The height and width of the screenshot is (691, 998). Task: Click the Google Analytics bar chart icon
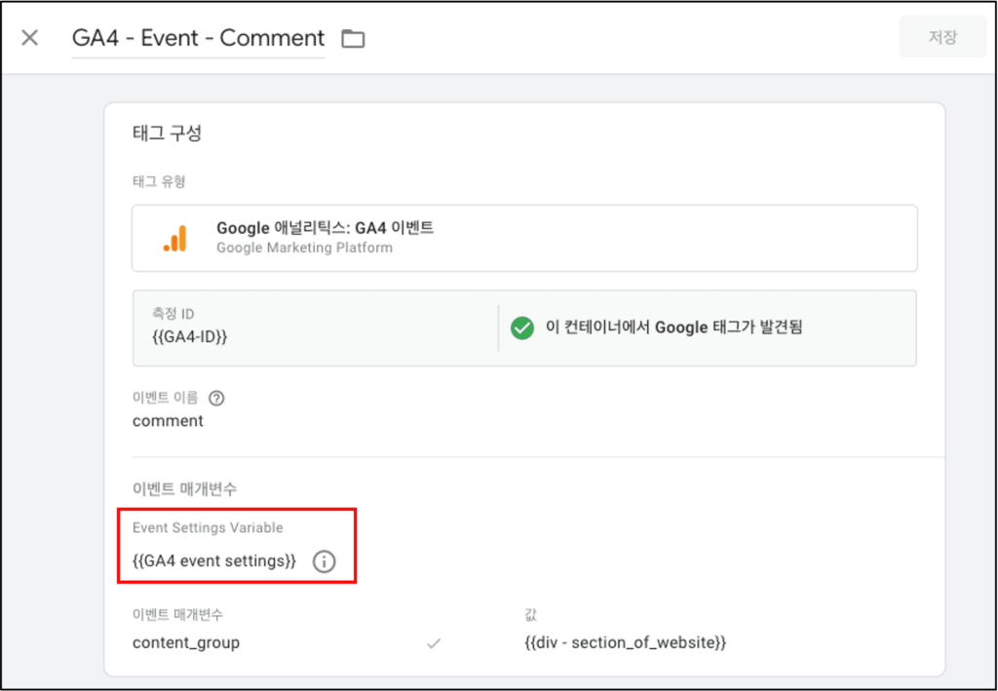tap(175, 238)
